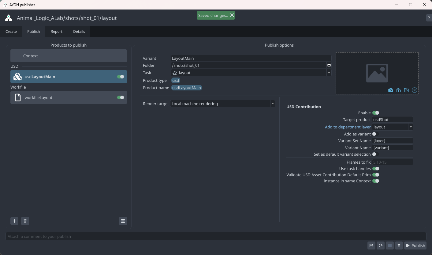Click the publish comment input field
The width and height of the screenshot is (432, 255).
216,236
